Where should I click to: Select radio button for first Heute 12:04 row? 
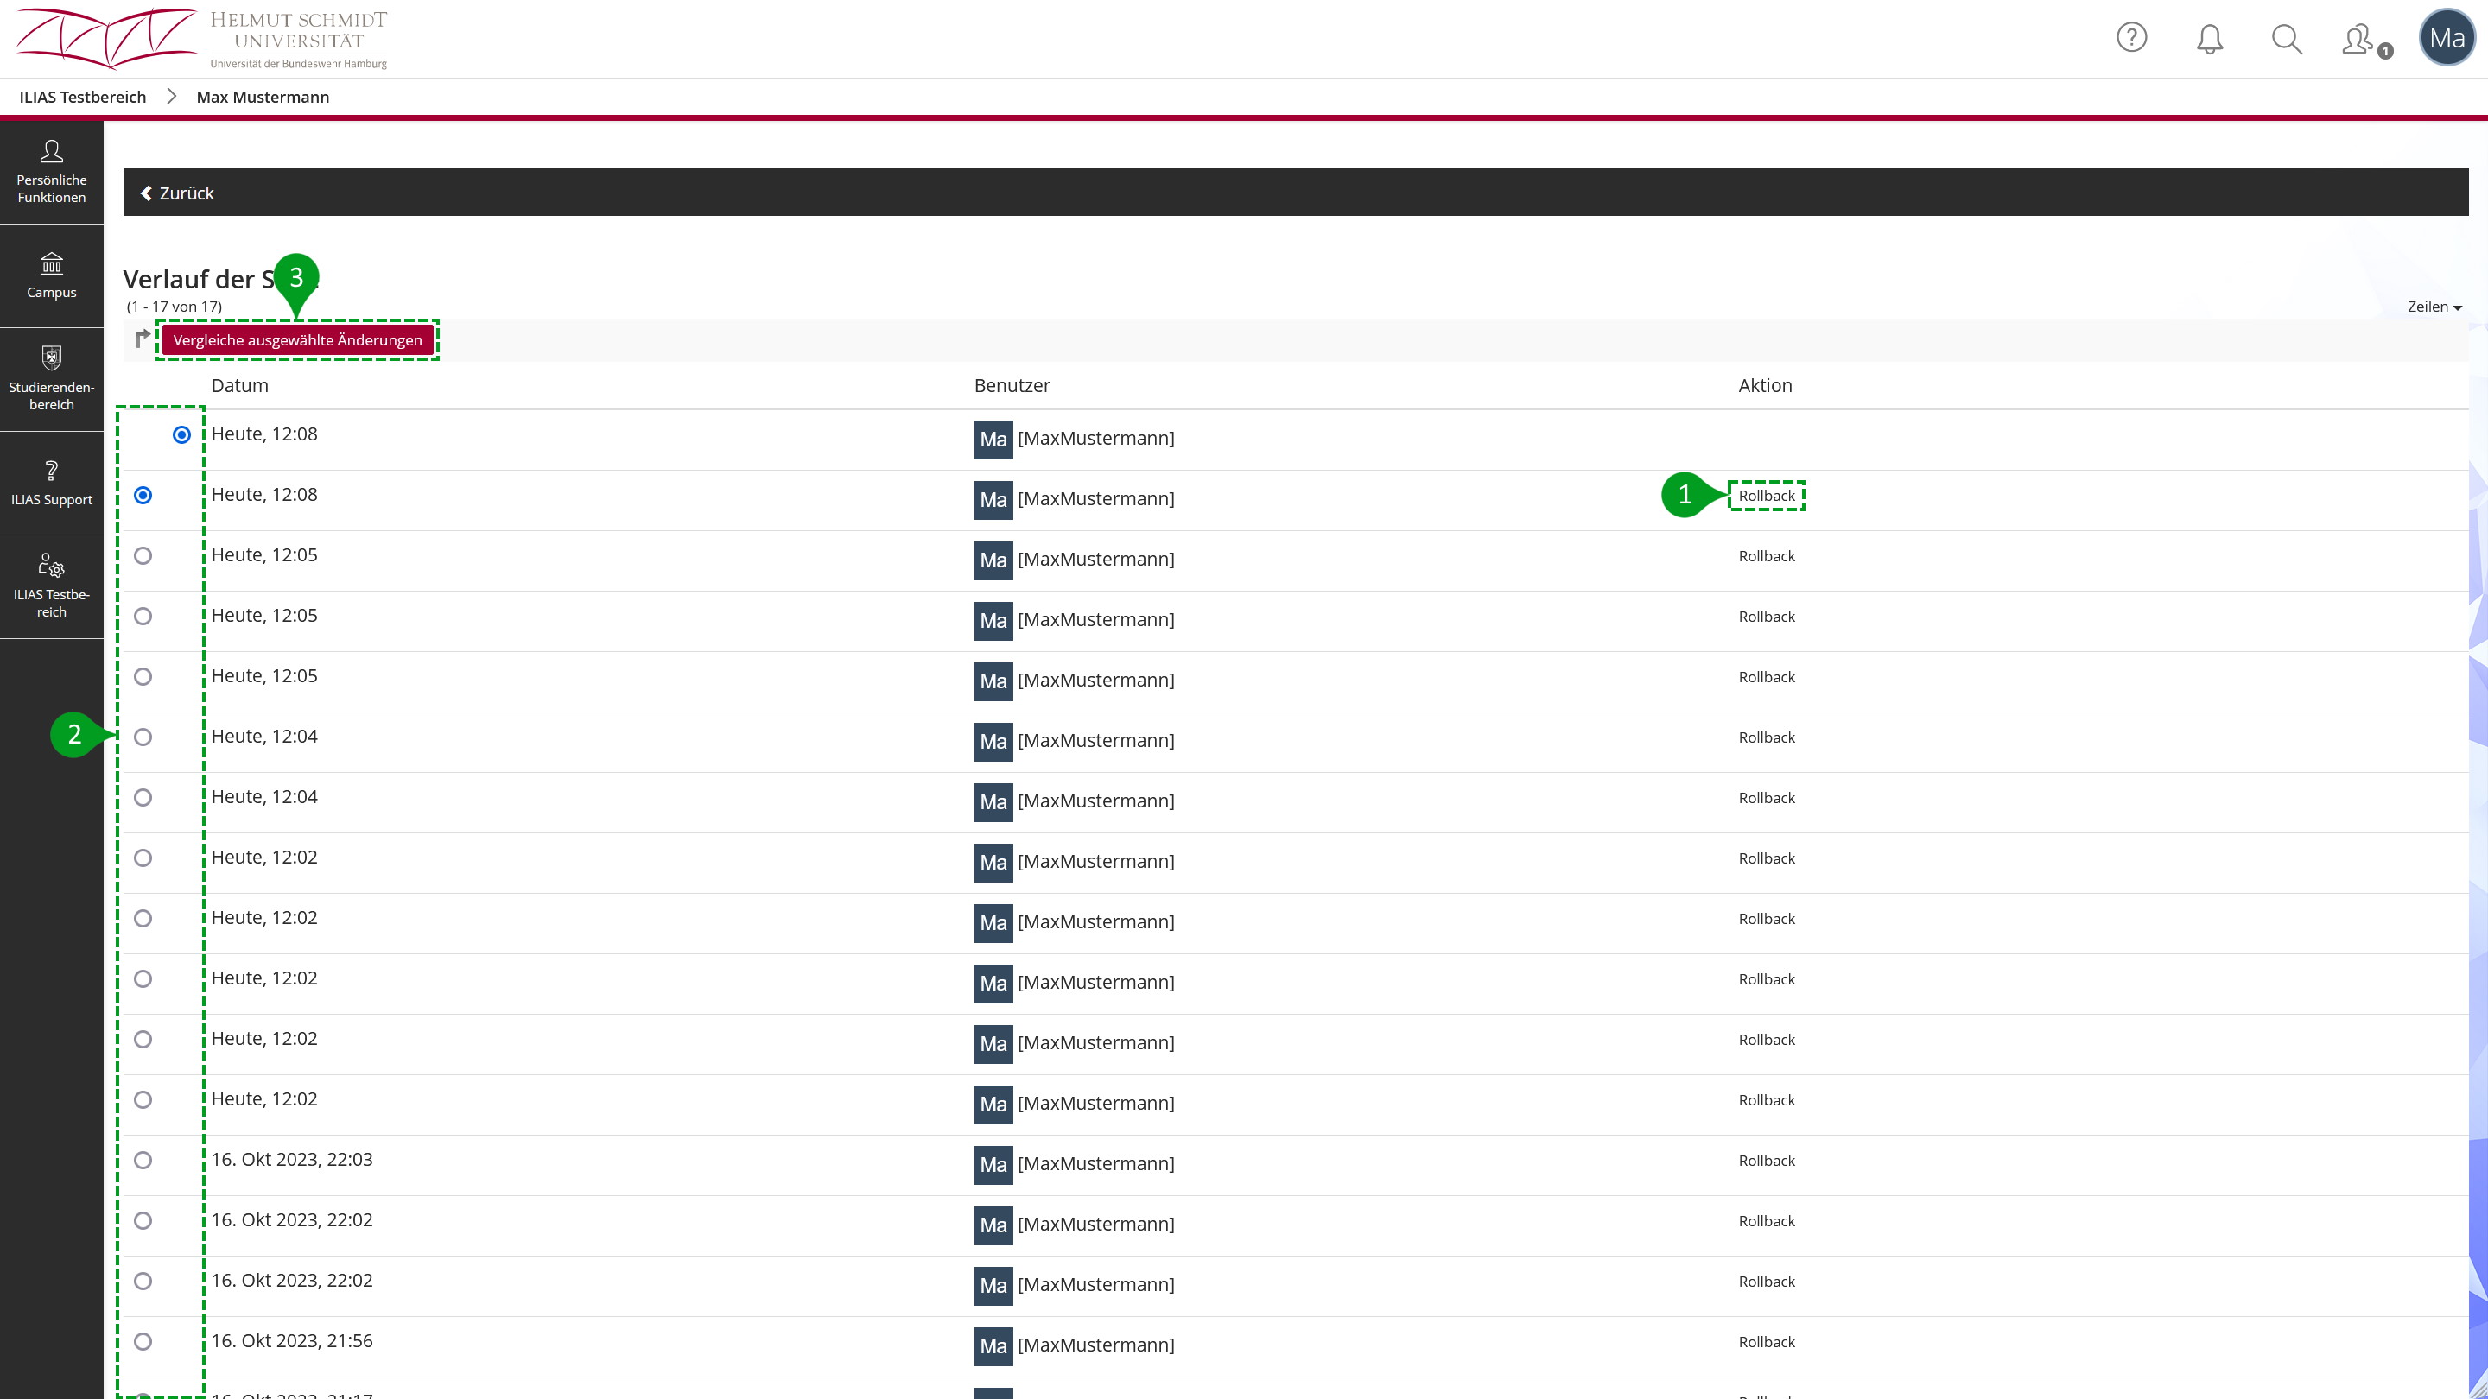tap(143, 737)
